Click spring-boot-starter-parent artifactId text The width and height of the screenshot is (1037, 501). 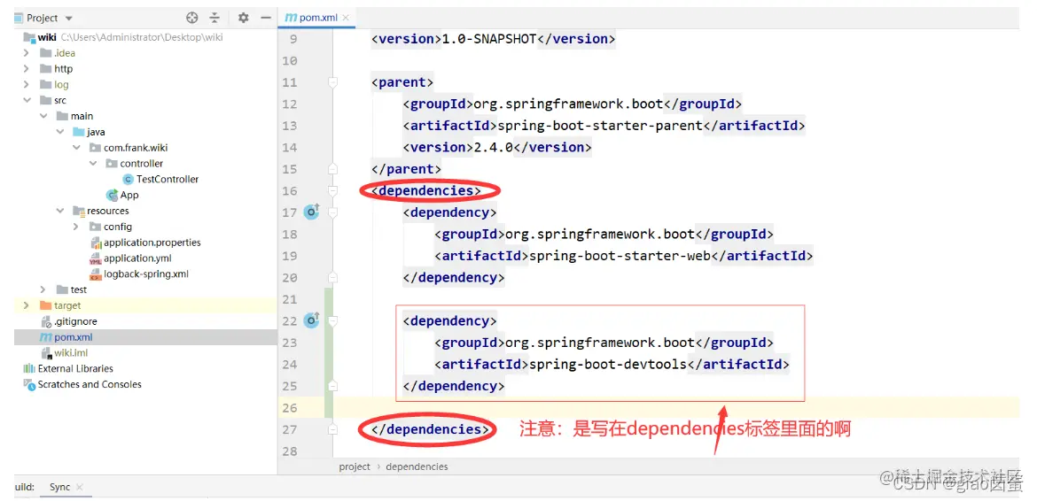click(x=599, y=126)
